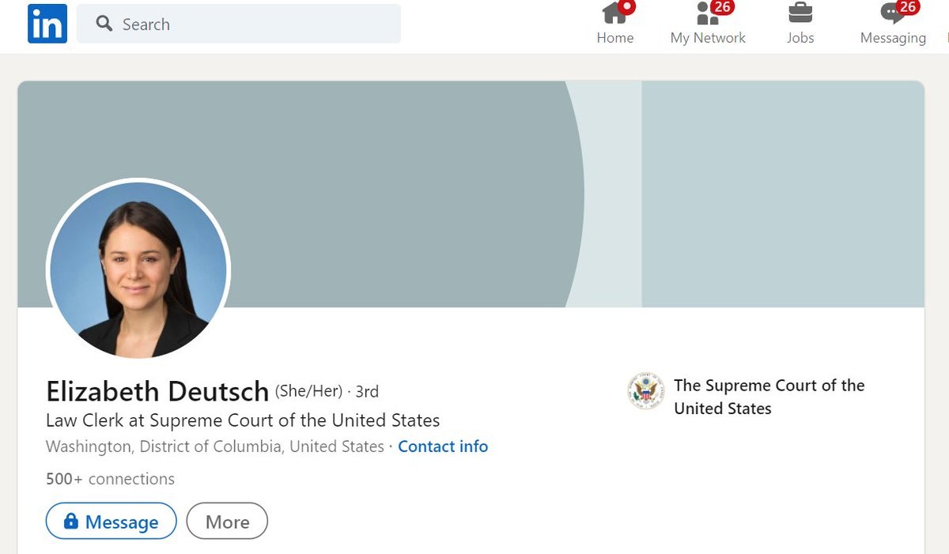The image size is (949, 554).
Task: Click the Supreme Court seal logo
Action: (x=646, y=391)
